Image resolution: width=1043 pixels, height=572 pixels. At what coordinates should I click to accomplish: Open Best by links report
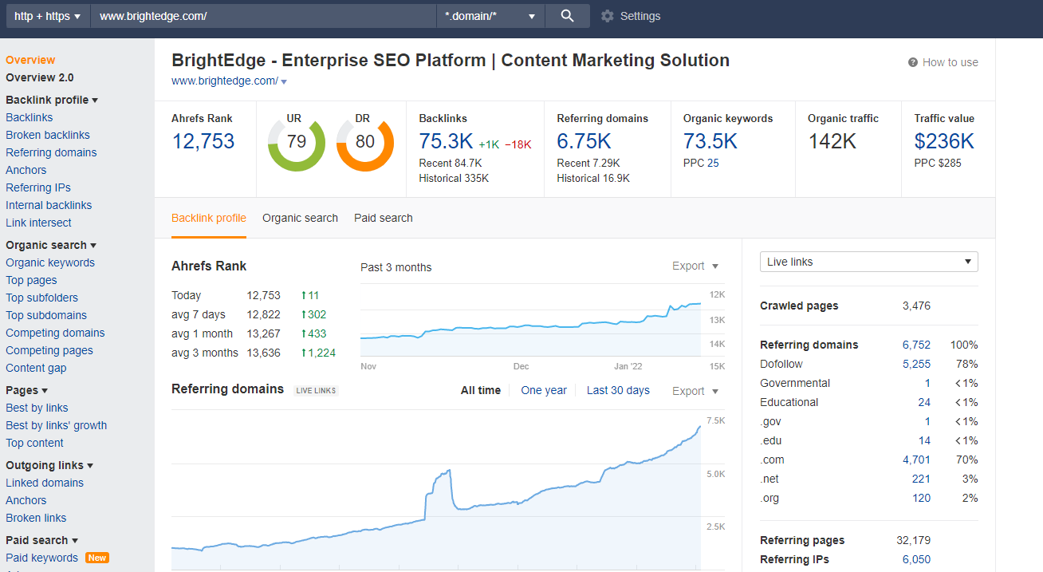tap(37, 408)
